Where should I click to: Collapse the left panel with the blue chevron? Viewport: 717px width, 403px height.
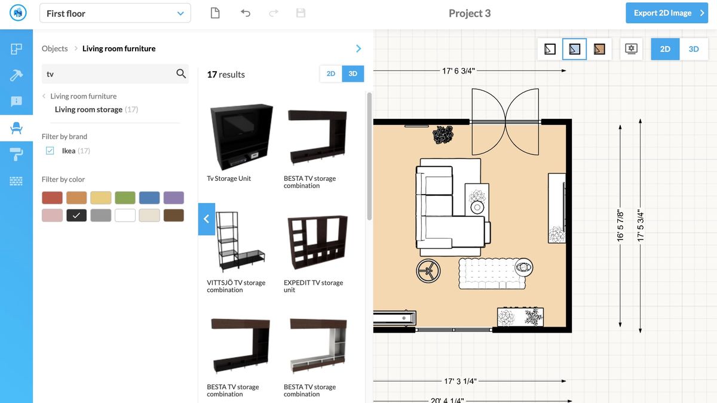(x=206, y=219)
